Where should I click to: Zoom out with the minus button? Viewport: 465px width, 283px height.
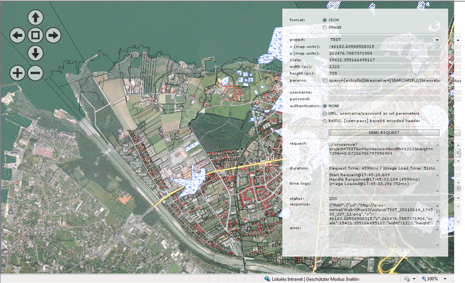coord(35,72)
